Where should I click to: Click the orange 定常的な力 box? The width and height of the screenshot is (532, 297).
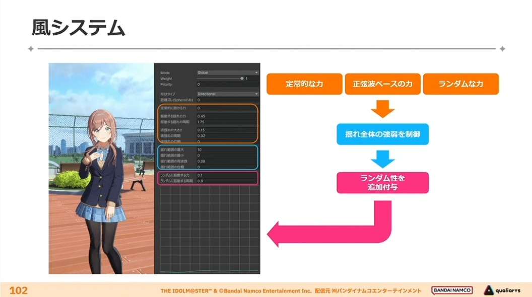304,84
